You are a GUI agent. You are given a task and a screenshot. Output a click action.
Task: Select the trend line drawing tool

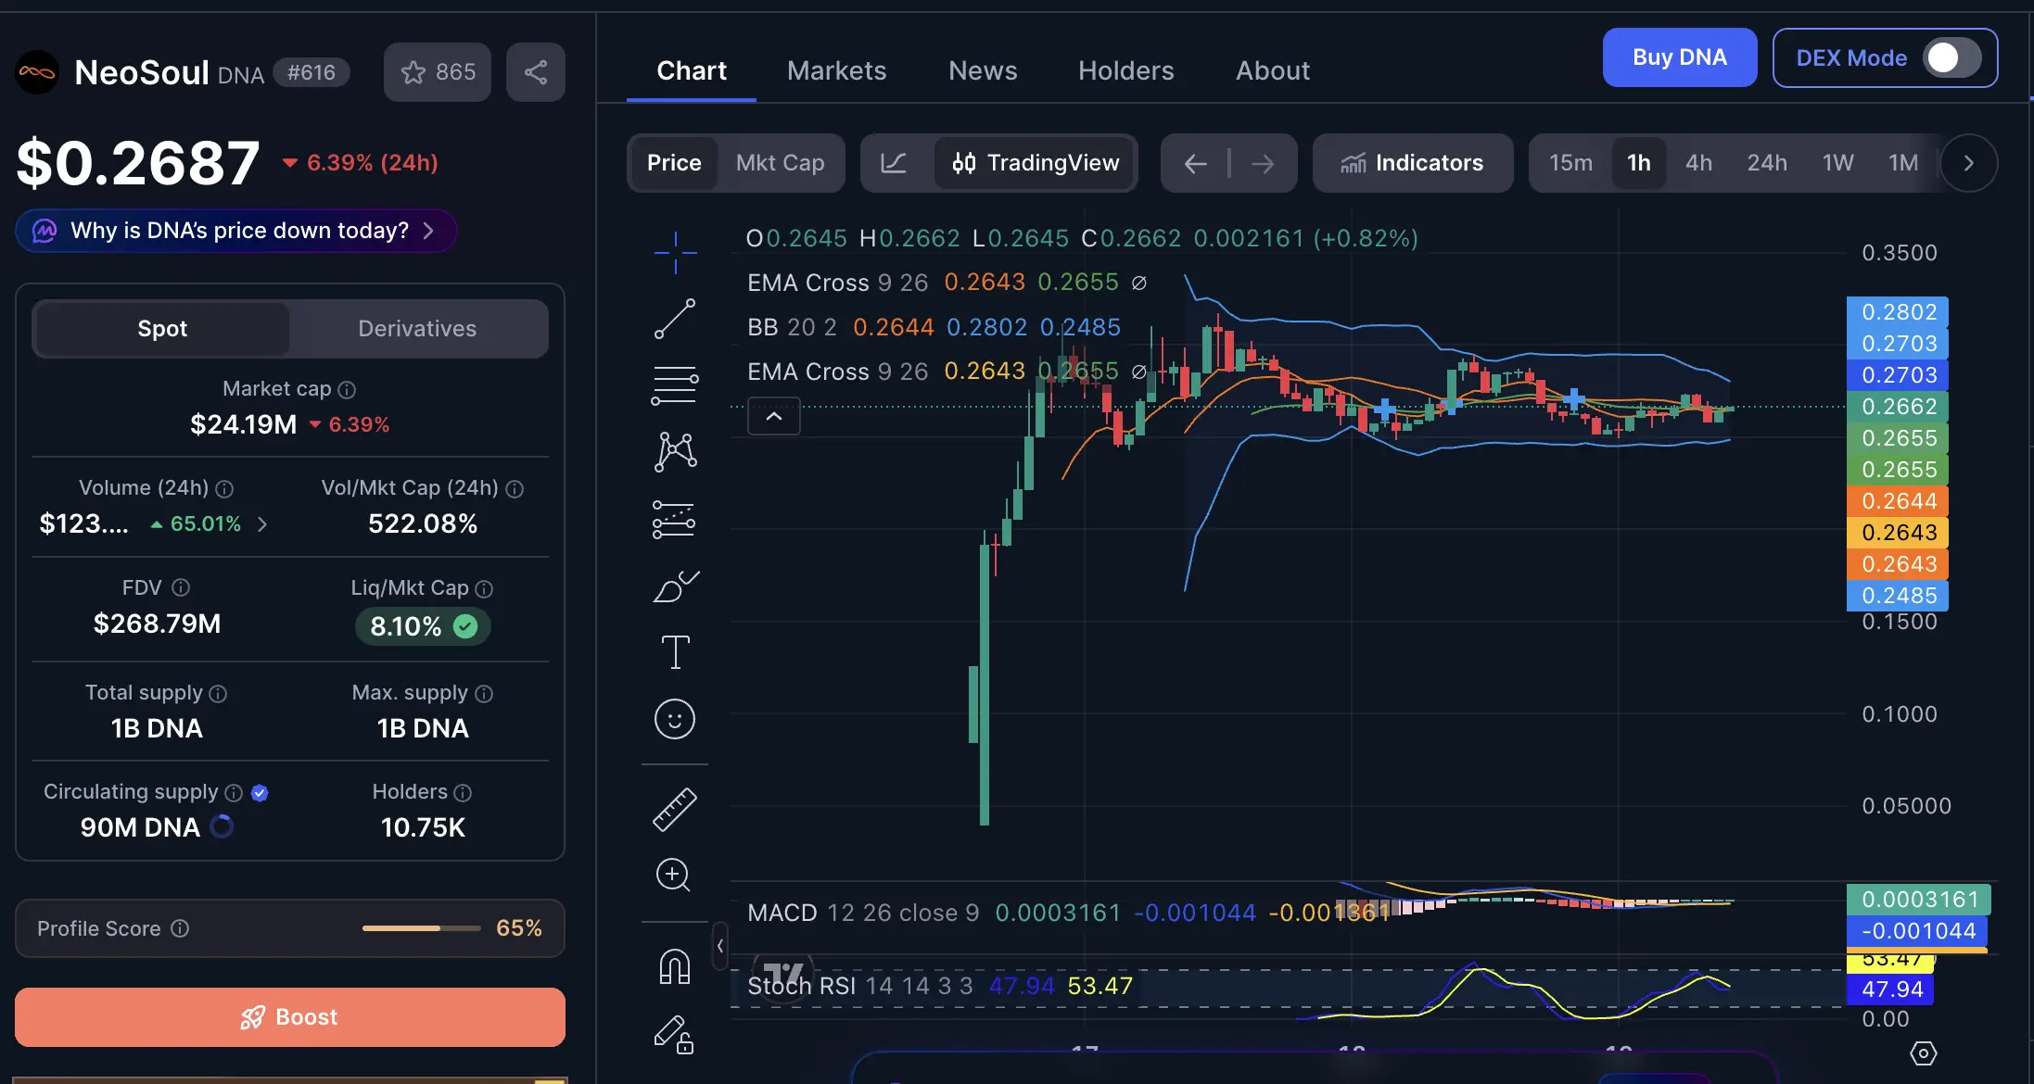point(675,319)
